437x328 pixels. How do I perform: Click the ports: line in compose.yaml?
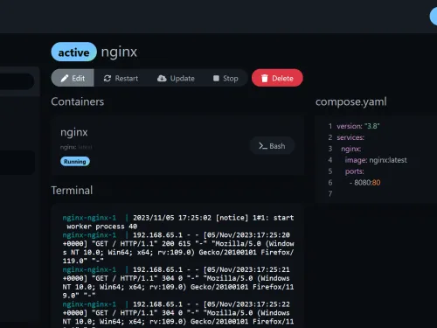355,171
